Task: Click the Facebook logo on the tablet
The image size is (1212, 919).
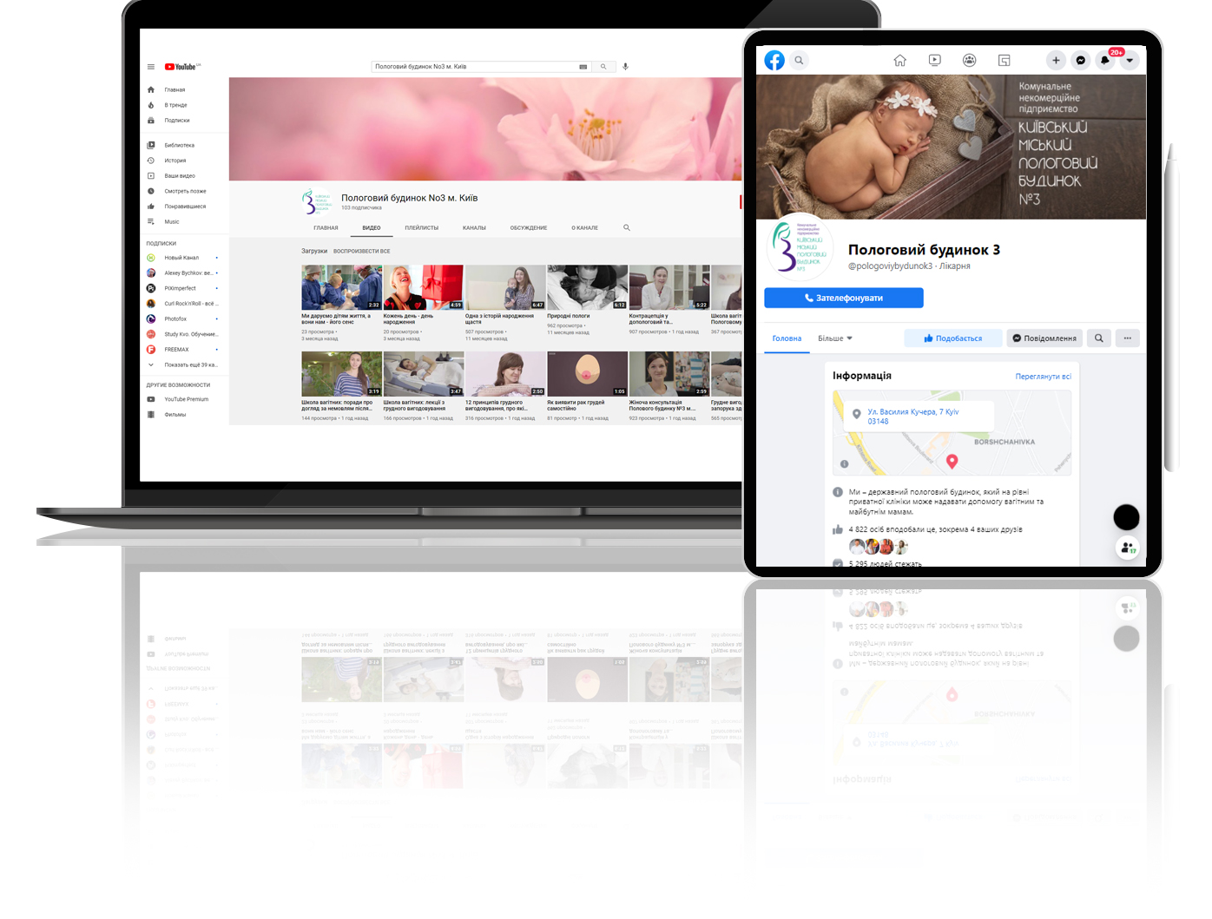Action: 774,60
